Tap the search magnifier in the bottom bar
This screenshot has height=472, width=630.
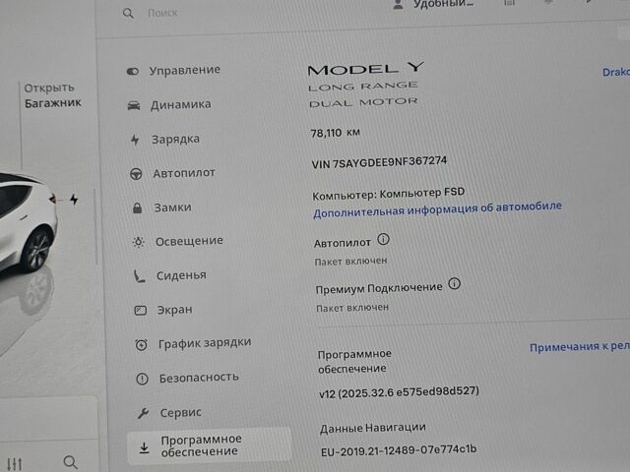pyautogui.click(x=70, y=462)
